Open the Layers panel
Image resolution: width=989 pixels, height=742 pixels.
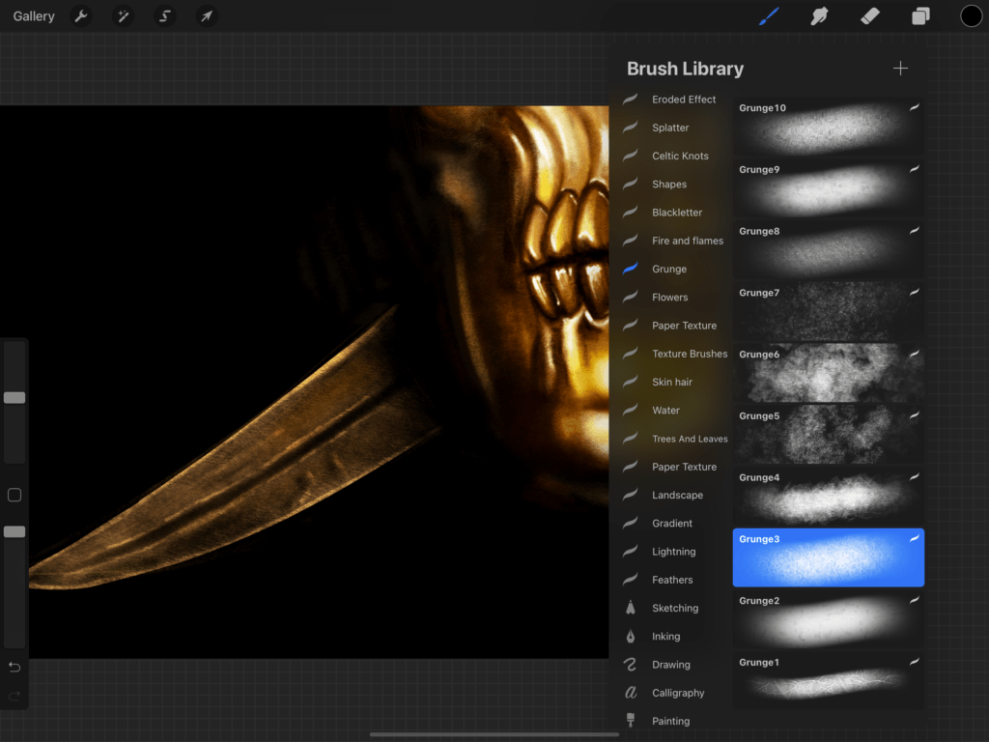click(x=920, y=16)
